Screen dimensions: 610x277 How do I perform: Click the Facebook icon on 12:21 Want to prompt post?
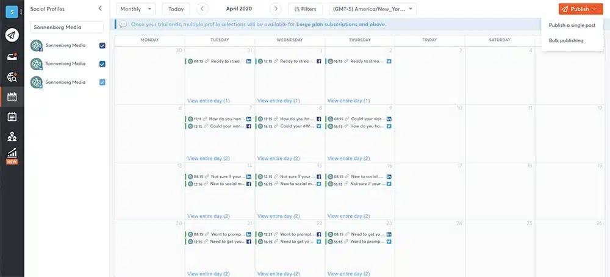click(x=318, y=234)
